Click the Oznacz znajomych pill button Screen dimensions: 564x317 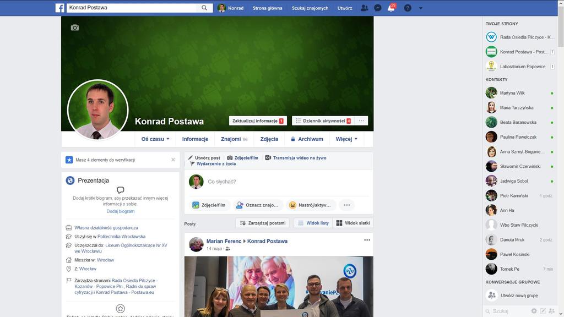(x=258, y=205)
